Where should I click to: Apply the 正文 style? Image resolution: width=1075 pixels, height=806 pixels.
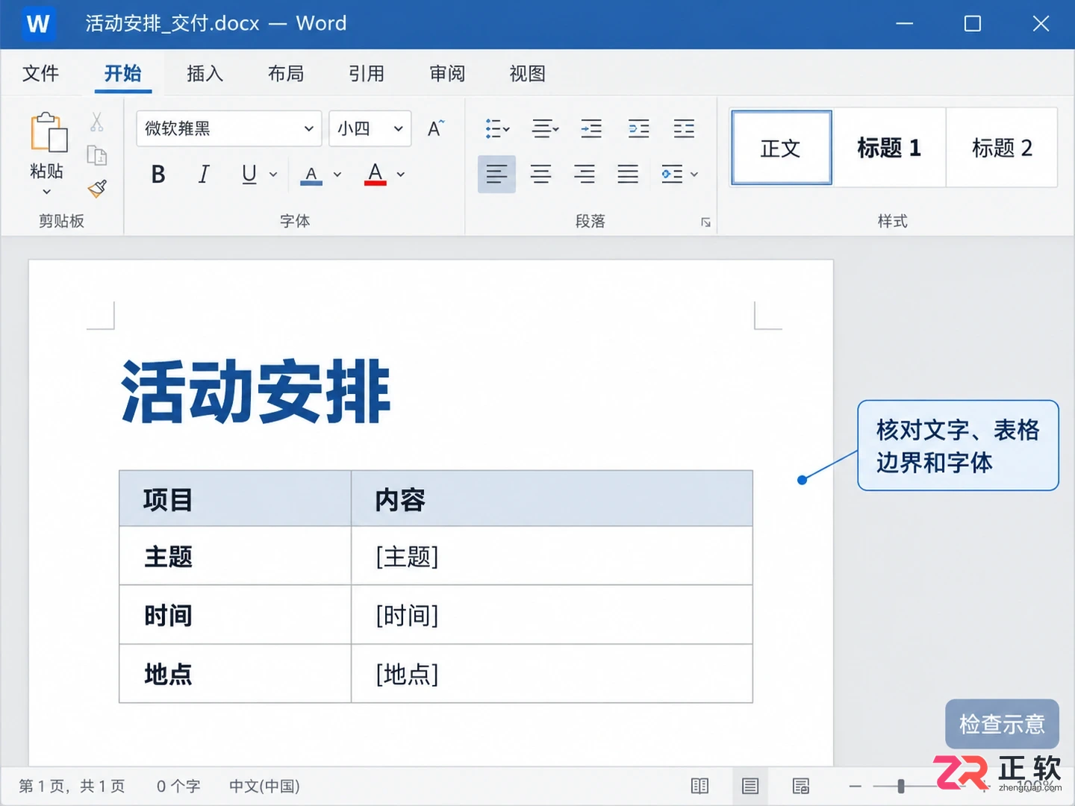782,148
